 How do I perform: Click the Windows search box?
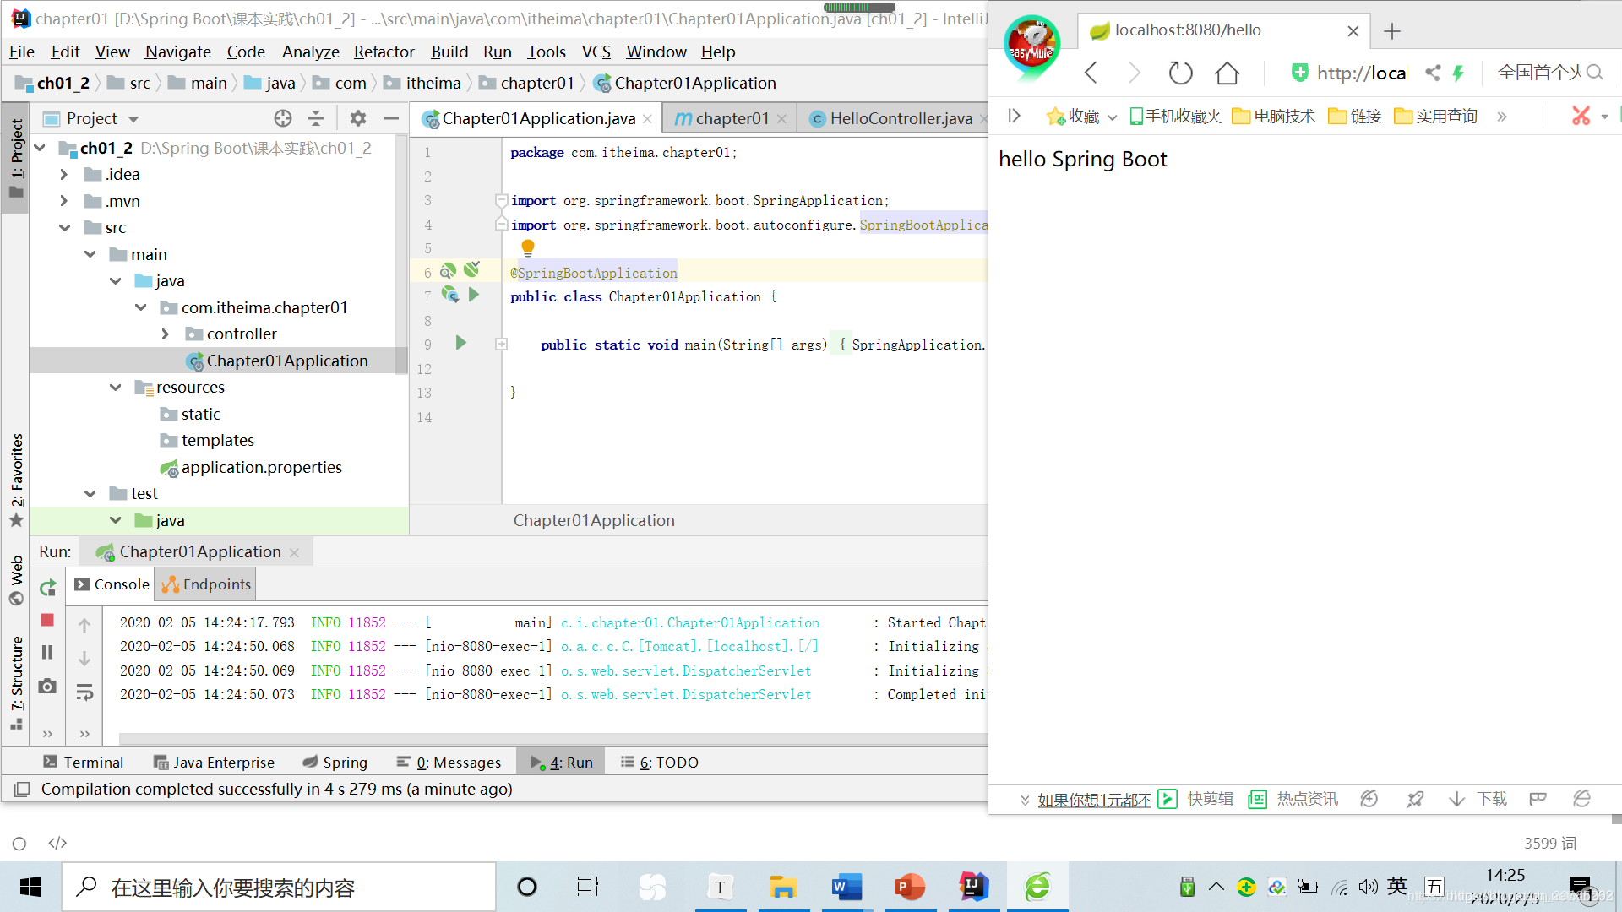tap(279, 887)
